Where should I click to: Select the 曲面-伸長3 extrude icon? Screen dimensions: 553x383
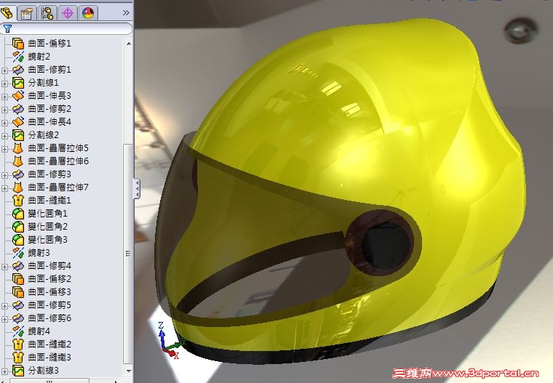(x=18, y=96)
